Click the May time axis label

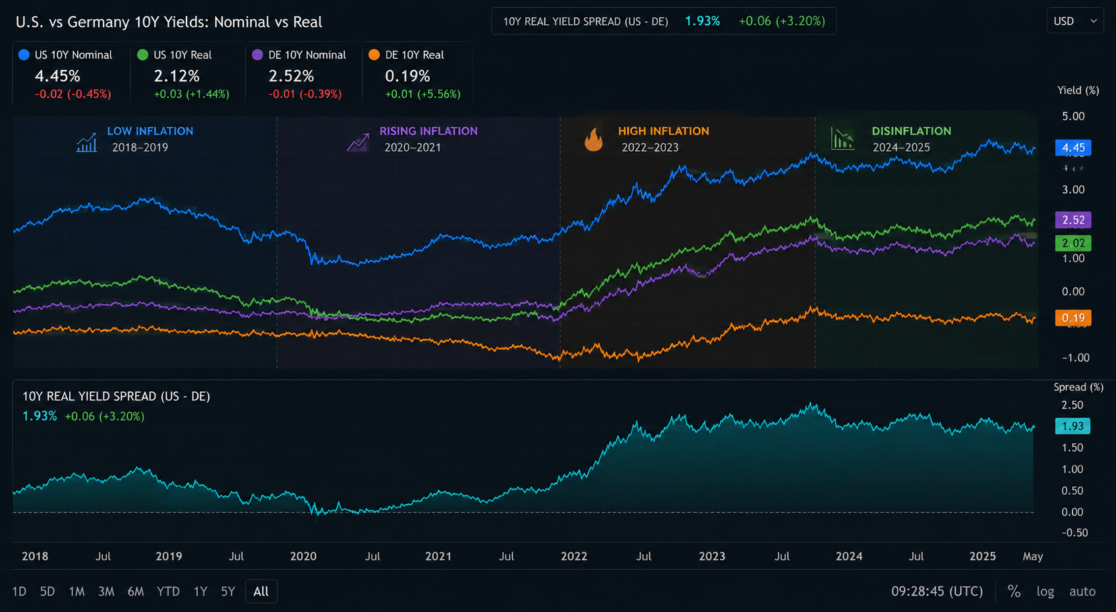click(1033, 557)
